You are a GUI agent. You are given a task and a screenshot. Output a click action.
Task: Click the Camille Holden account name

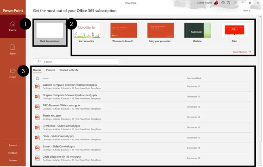(x=204, y=3)
